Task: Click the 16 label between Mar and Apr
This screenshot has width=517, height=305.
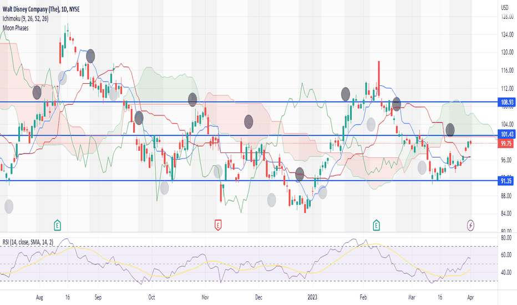Action: coord(439,297)
